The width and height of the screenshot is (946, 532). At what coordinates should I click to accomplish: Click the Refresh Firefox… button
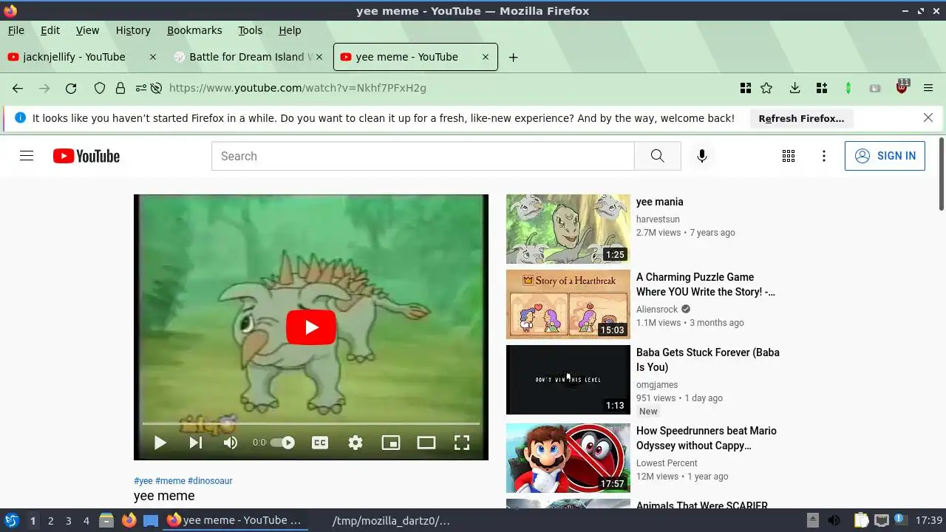click(801, 118)
